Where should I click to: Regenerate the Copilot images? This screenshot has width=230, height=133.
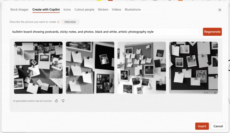pos(212,32)
